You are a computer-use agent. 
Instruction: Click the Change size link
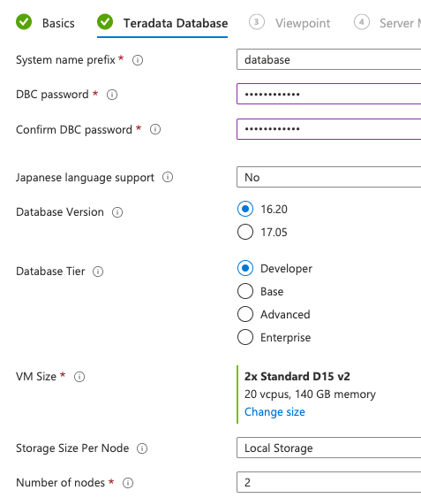point(274,412)
